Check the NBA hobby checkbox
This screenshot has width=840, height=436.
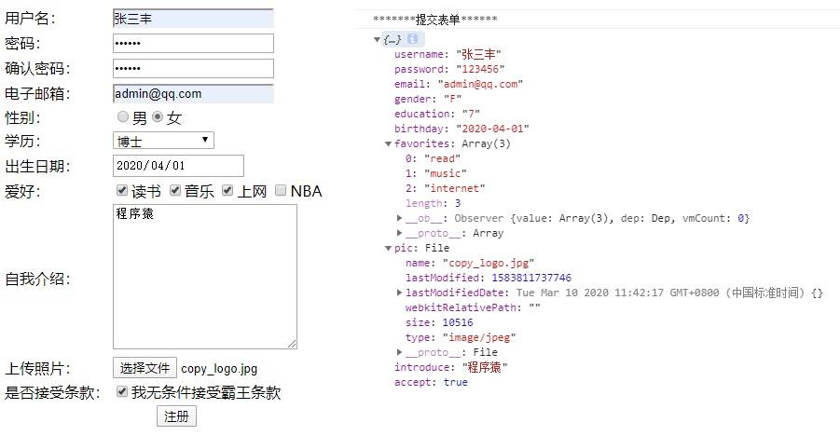(281, 191)
